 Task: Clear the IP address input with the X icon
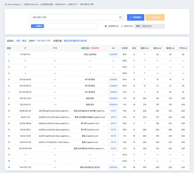click(x=120, y=17)
